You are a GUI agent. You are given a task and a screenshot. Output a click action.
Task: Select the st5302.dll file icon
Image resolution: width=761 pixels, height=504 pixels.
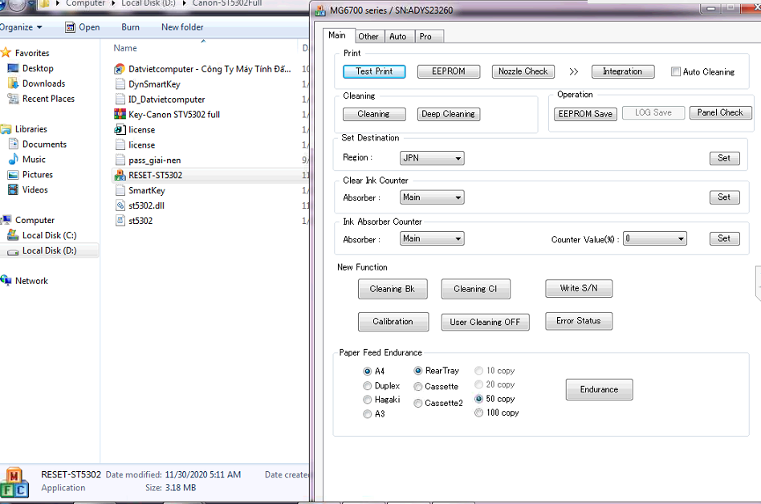[120, 205]
